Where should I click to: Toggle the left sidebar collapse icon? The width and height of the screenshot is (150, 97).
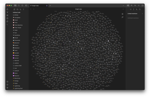[26, 6]
